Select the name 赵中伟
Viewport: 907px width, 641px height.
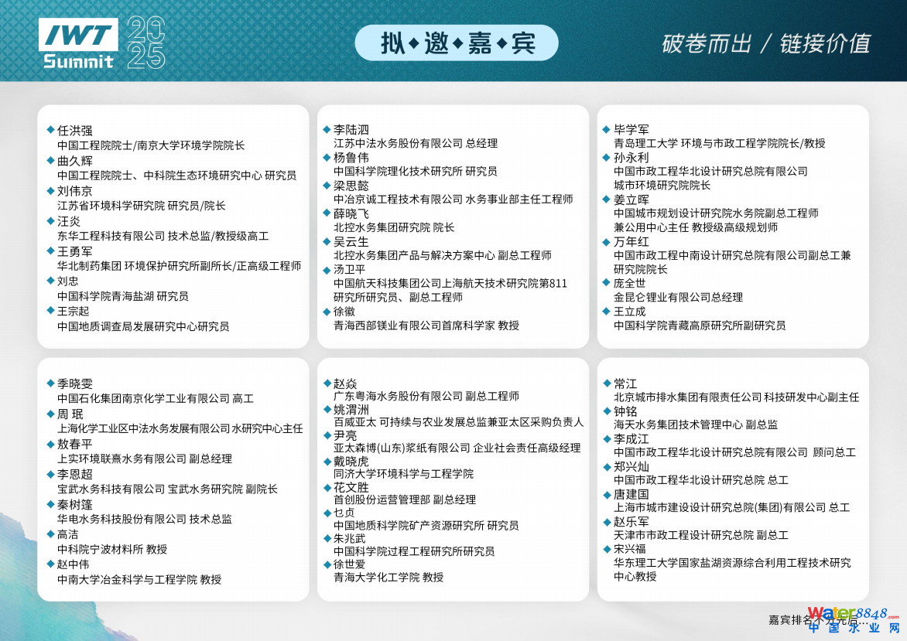pyautogui.click(x=73, y=564)
